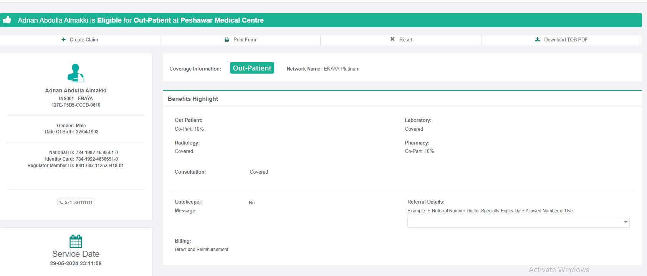
Task: Click the X icon beside Reset
Action: coord(392,39)
